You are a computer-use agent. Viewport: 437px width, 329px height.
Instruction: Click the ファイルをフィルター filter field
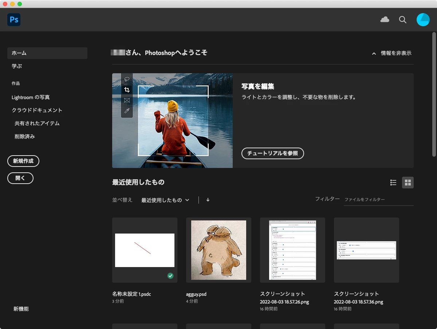click(x=379, y=200)
